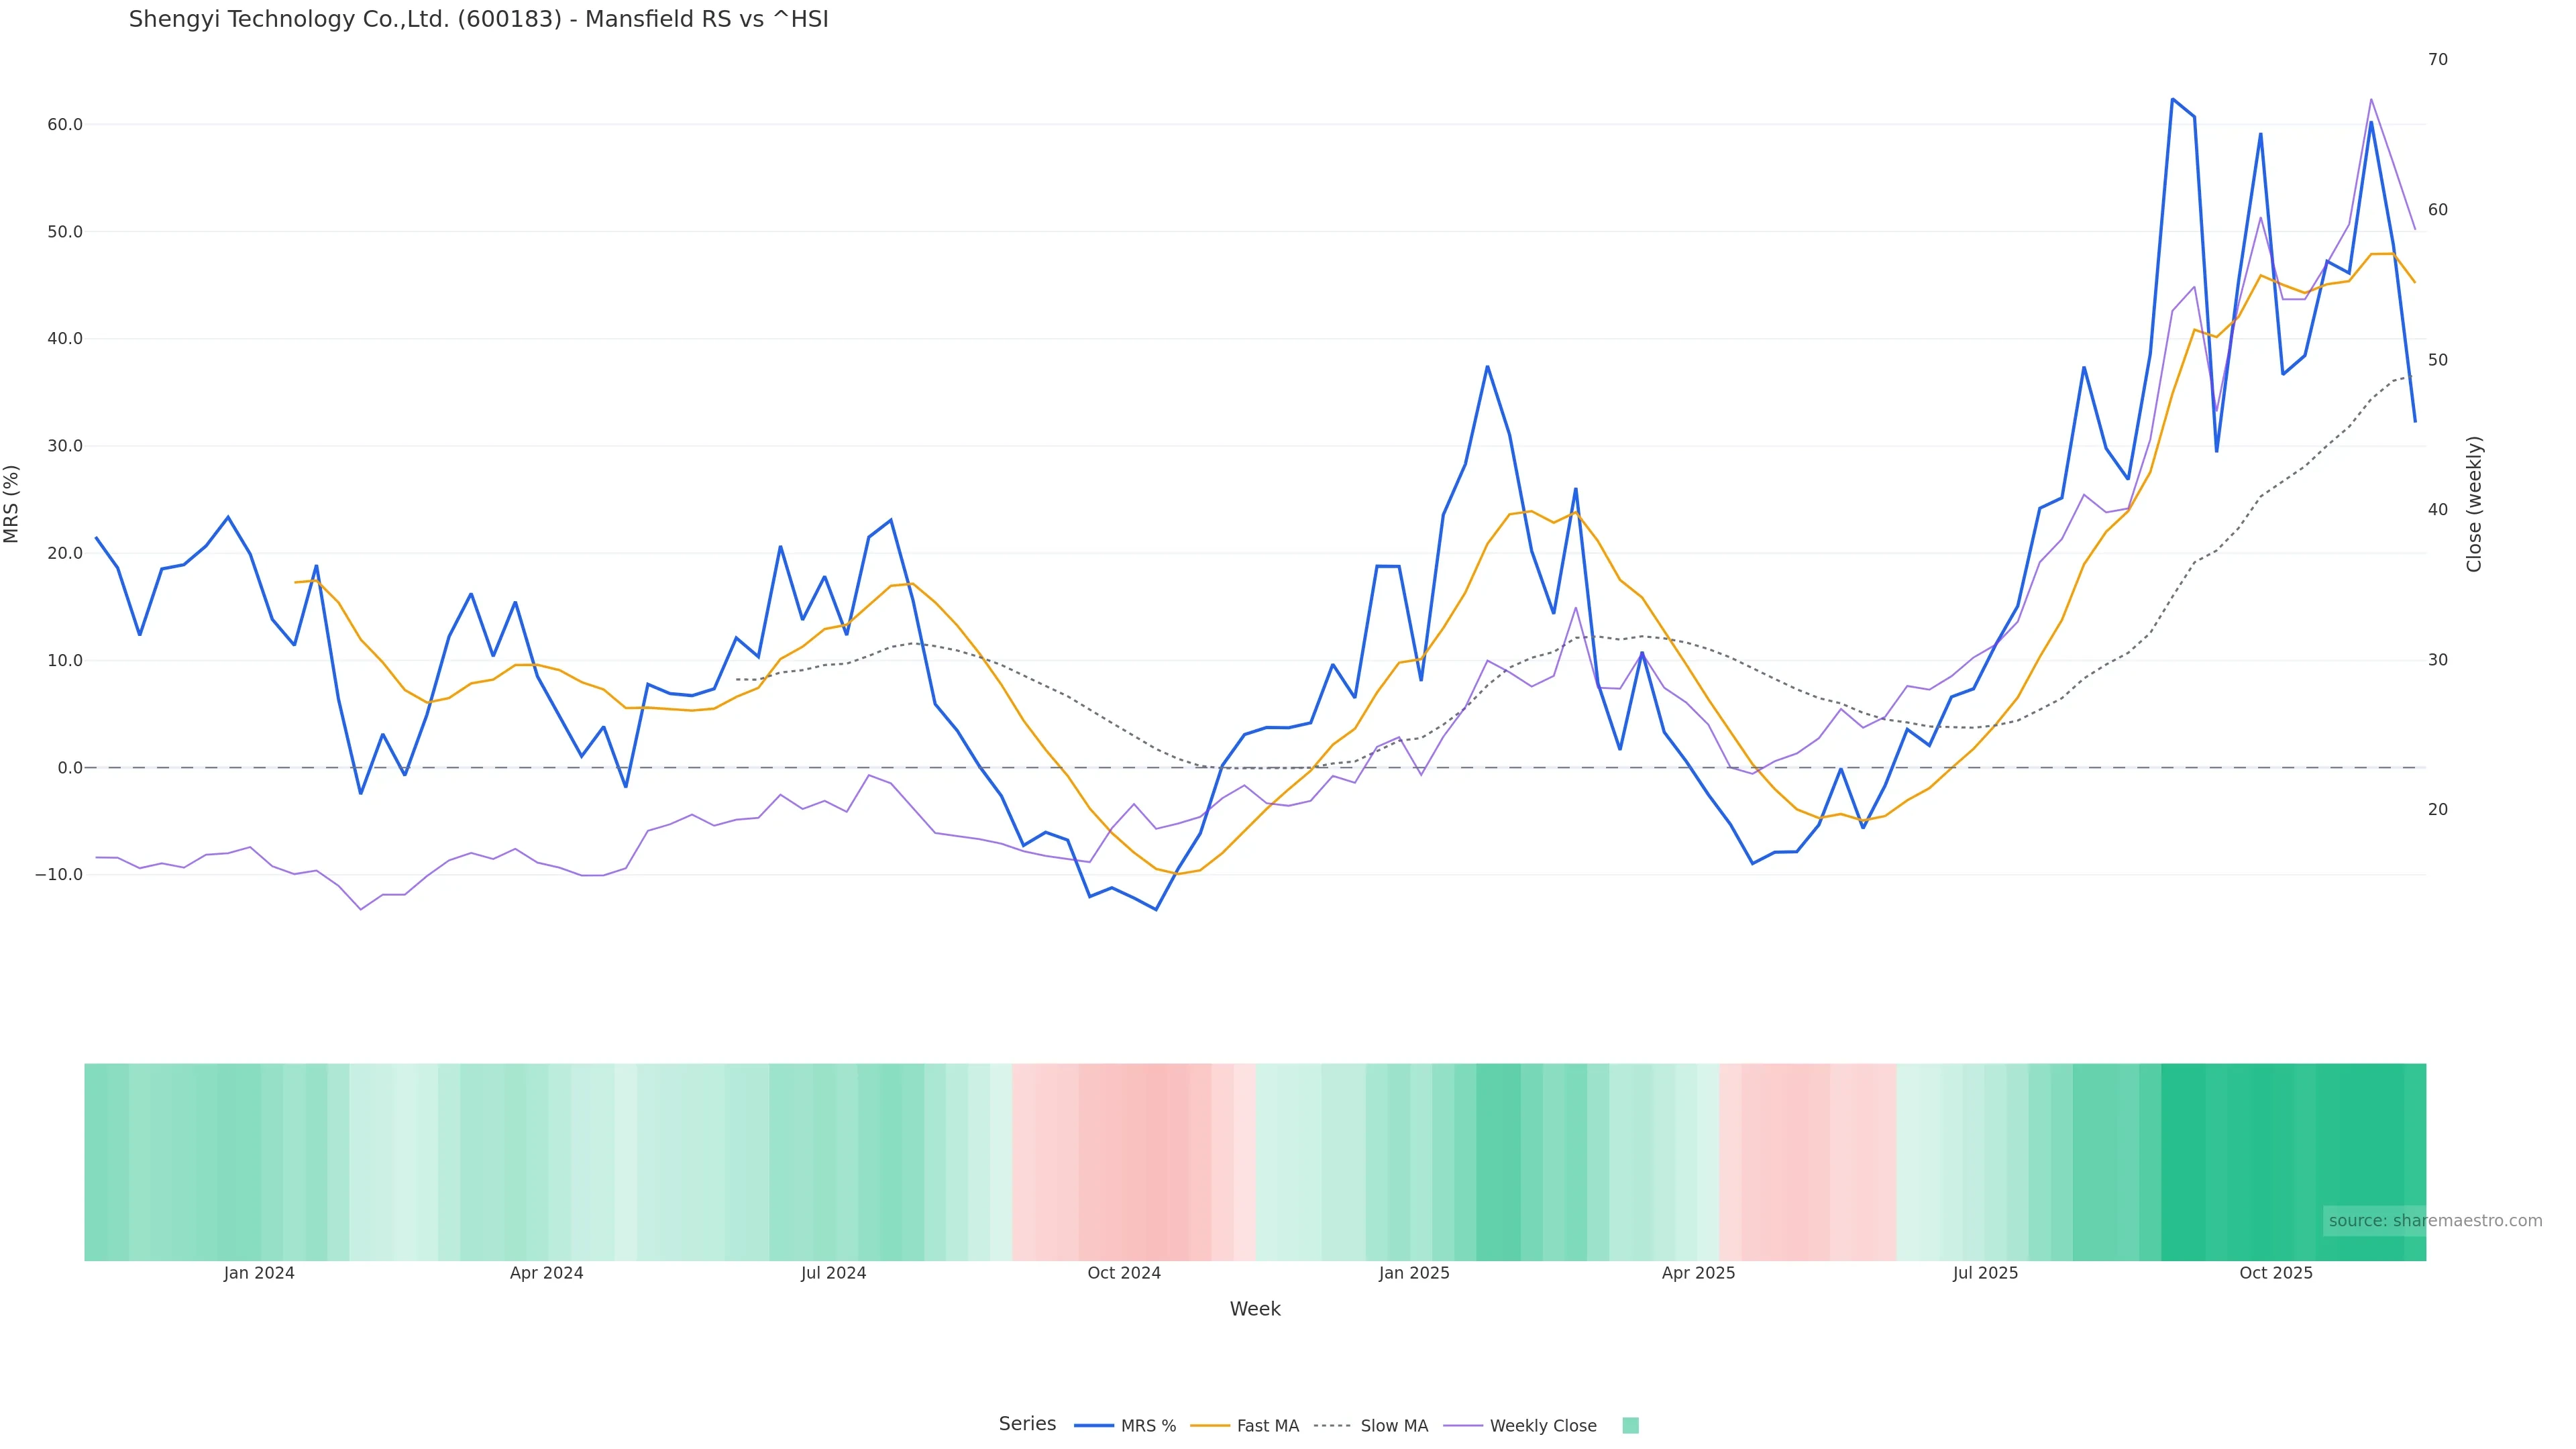Click the Jan 2024 x-axis label
This screenshot has width=2576, height=1449.
pos(259,1273)
